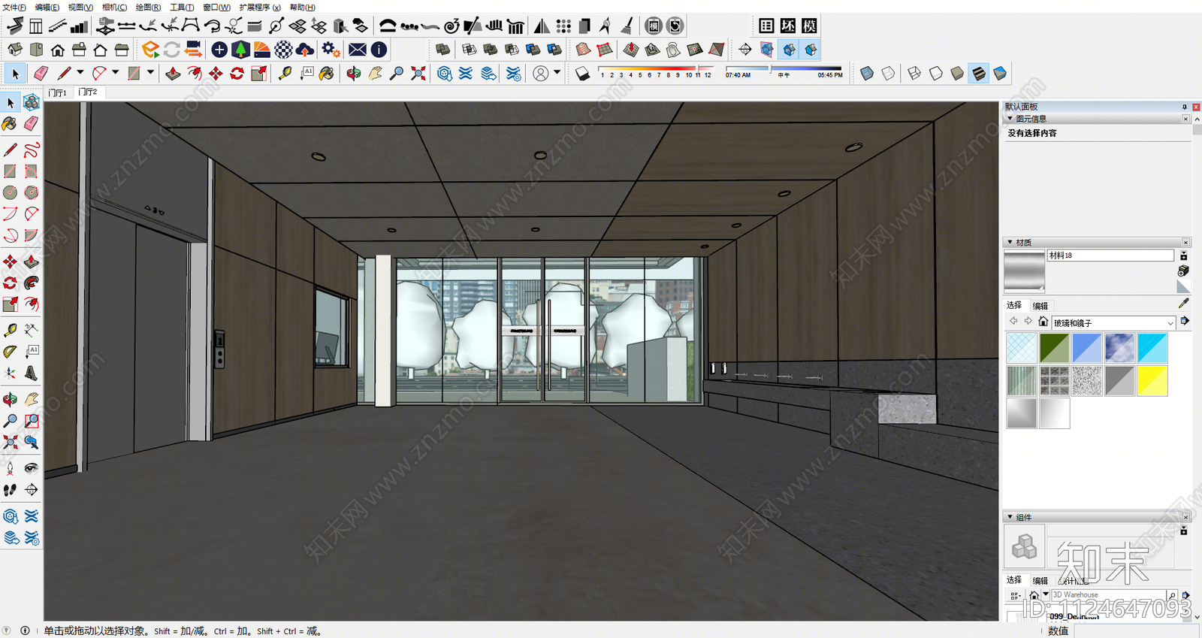Edit the material name field 材料18
The width and height of the screenshot is (1202, 638).
1110,256
